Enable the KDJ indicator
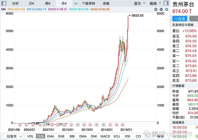Screen dimensions: 198x140 click(x=117, y=136)
